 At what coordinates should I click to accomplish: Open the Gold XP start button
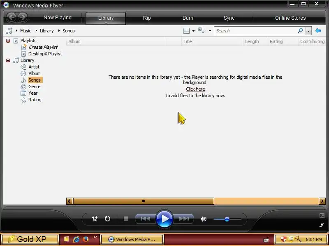(30, 239)
